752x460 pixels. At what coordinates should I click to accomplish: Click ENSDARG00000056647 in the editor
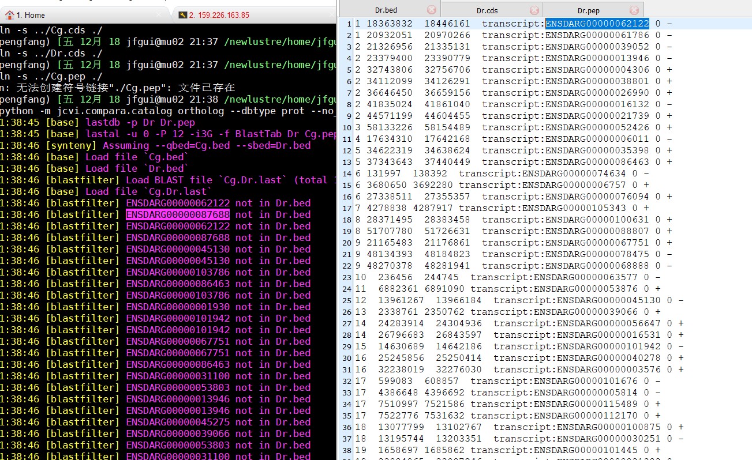(609, 323)
